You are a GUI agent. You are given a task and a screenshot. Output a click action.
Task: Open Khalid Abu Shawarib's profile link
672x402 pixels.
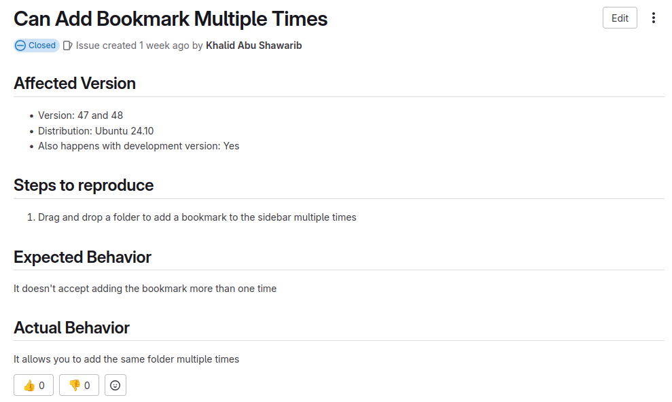253,45
